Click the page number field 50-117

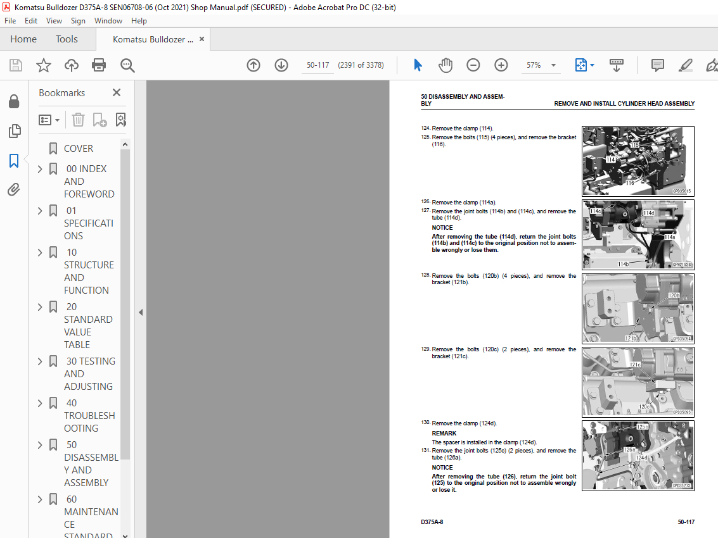(317, 65)
